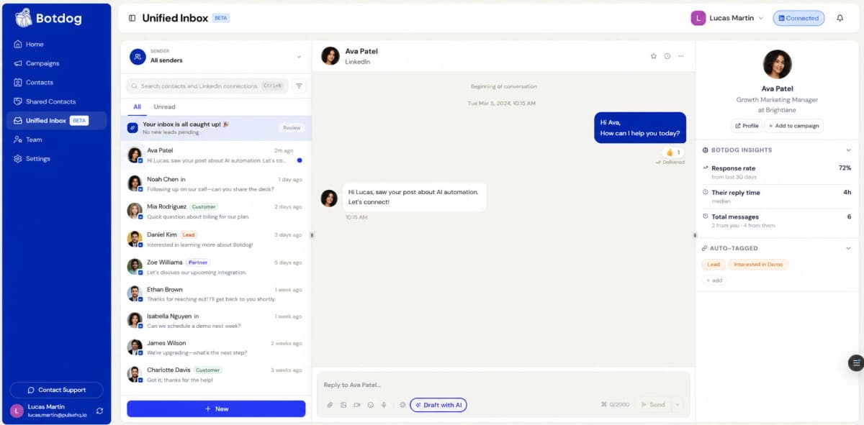The width and height of the screenshot is (864, 425).
Task: Collapse the Auto-Tagged section
Action: (848, 248)
